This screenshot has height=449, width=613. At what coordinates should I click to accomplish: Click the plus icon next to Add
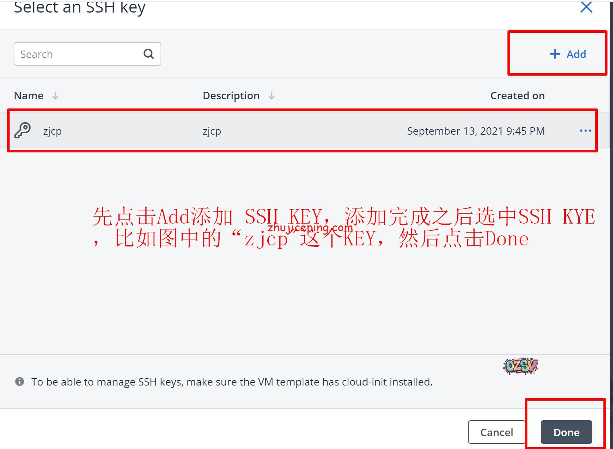555,54
